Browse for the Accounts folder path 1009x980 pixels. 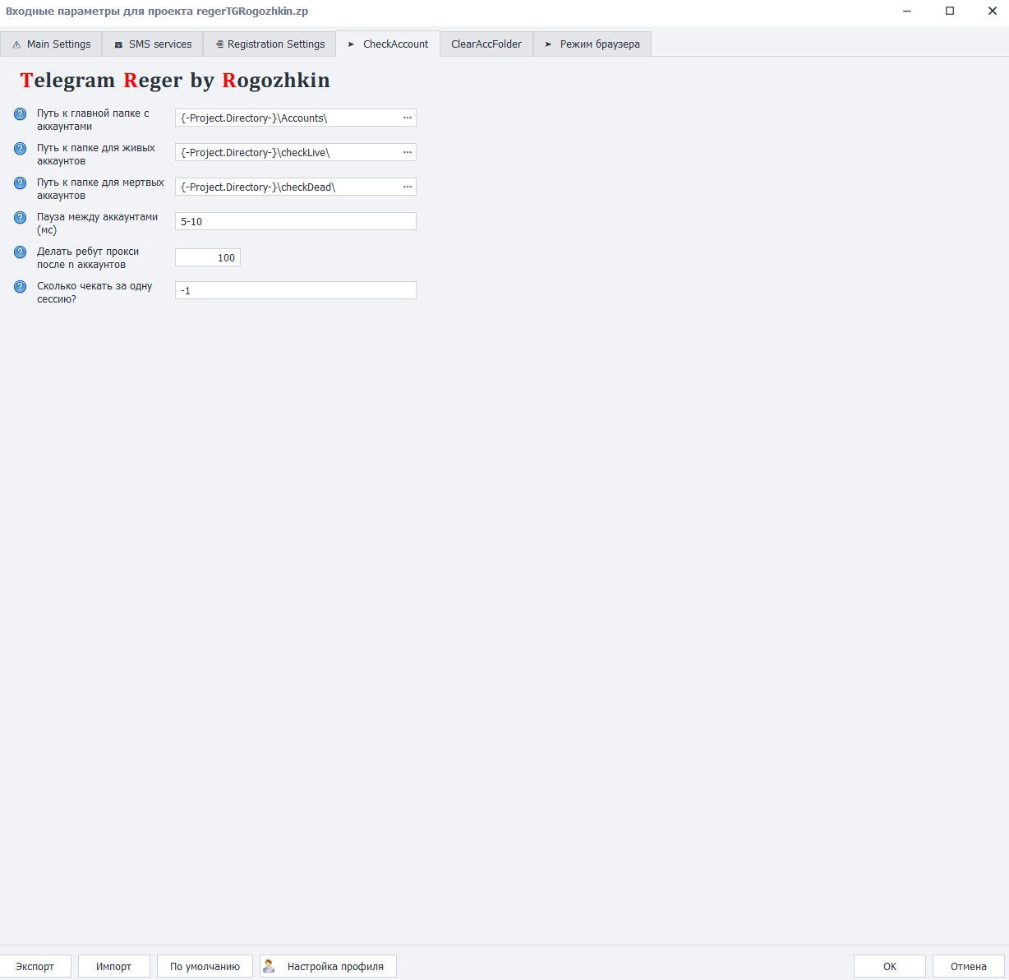[x=408, y=118]
